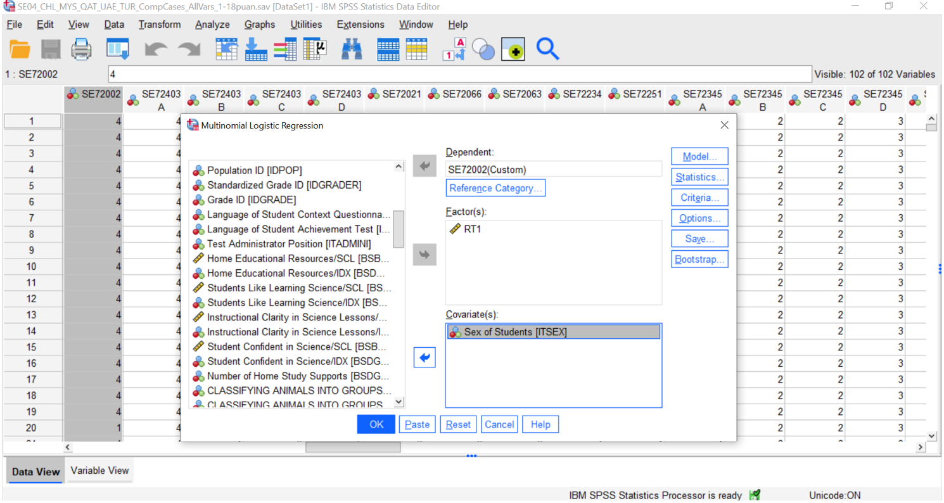Open data document folder icon

pos(20,49)
